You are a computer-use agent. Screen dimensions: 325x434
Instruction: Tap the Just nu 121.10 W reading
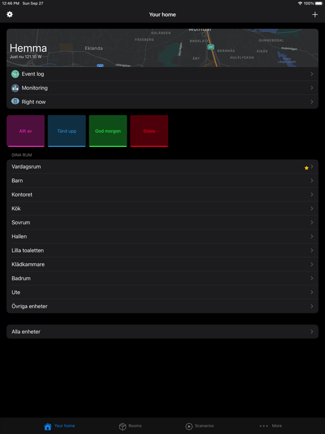pos(26,57)
